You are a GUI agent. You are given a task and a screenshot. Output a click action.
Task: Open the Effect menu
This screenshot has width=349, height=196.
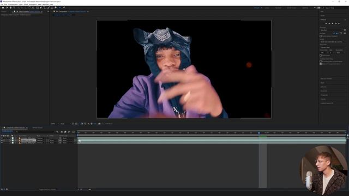click(x=26, y=4)
